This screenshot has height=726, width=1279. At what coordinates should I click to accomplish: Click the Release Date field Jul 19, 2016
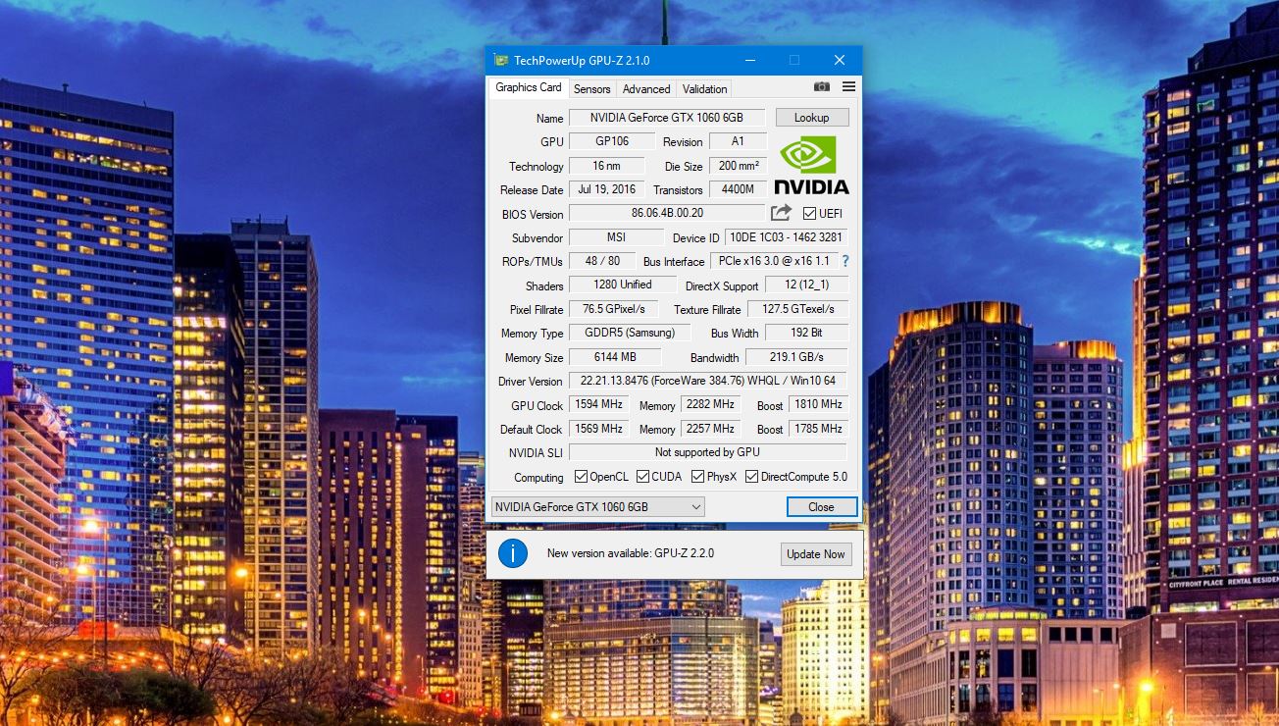point(606,189)
